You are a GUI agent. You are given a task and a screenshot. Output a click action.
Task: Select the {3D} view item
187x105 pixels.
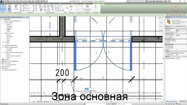click(8, 44)
